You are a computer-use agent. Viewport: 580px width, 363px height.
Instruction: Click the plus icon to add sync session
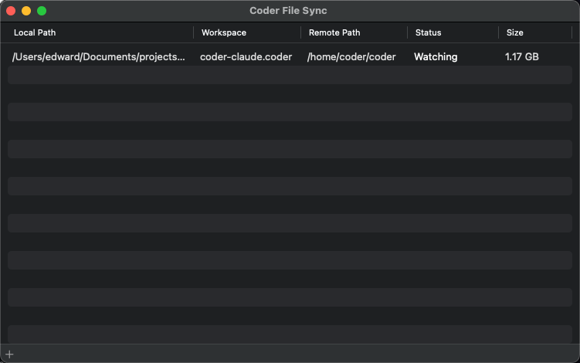point(9,355)
